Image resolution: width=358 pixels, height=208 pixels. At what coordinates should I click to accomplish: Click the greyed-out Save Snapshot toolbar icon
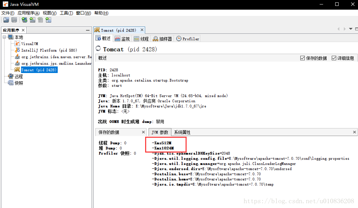coord(14,20)
